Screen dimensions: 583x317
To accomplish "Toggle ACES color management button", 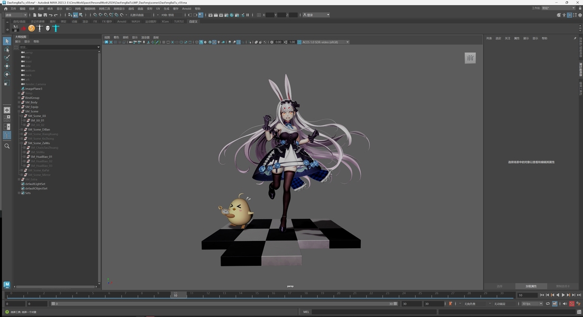I will tap(299, 42).
